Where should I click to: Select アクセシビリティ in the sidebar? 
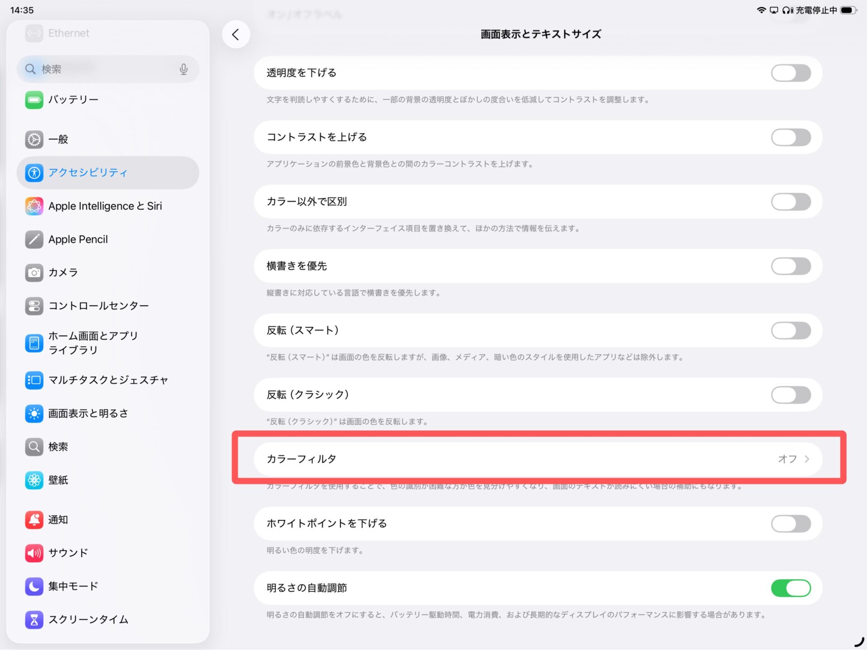pos(88,172)
